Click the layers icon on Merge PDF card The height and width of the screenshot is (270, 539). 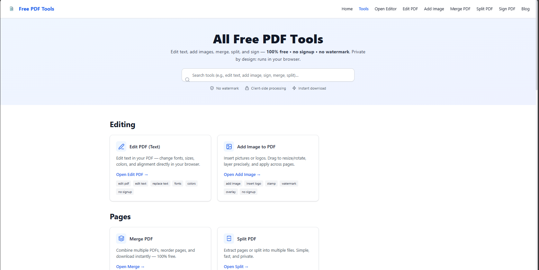tap(121, 239)
